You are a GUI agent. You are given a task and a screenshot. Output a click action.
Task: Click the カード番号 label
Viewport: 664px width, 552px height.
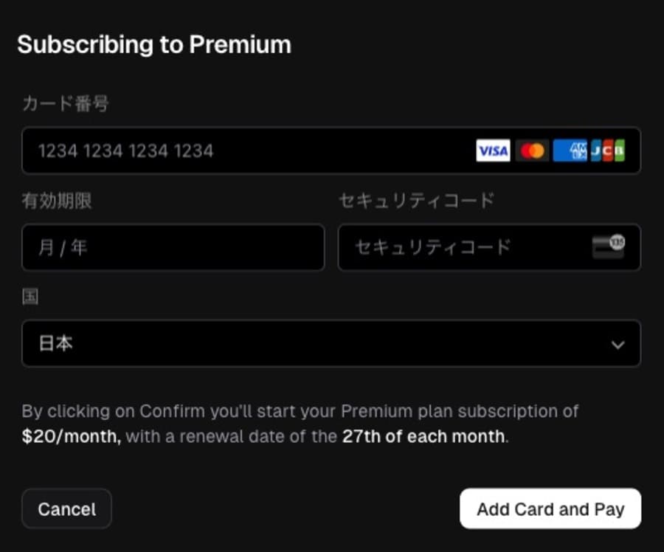click(x=66, y=103)
